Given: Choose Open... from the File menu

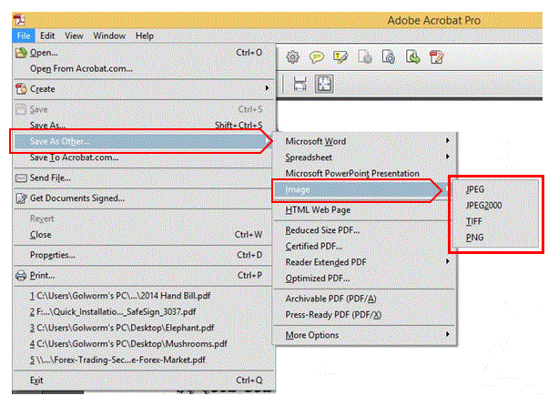Looking at the screenshot, I should 144,53.
